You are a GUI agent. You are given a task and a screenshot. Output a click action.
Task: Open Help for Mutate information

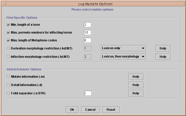tap(136, 77)
